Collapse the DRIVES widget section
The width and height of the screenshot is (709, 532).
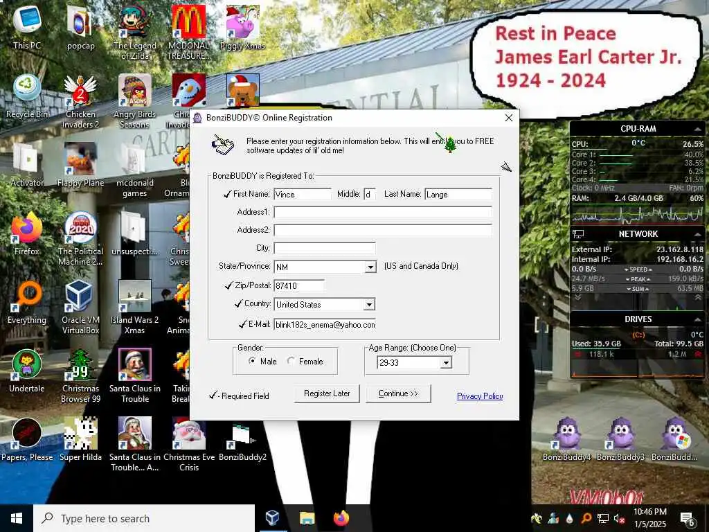697,319
